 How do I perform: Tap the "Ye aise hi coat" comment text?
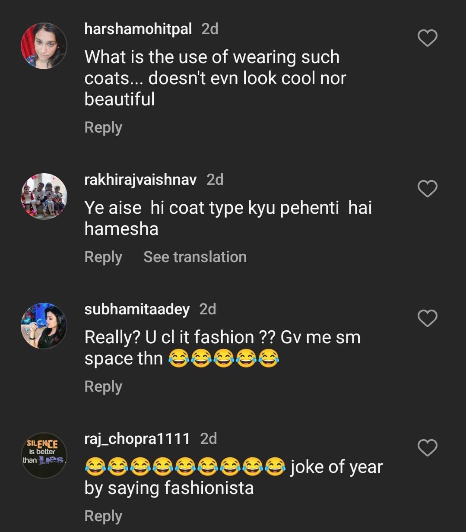coord(228,218)
